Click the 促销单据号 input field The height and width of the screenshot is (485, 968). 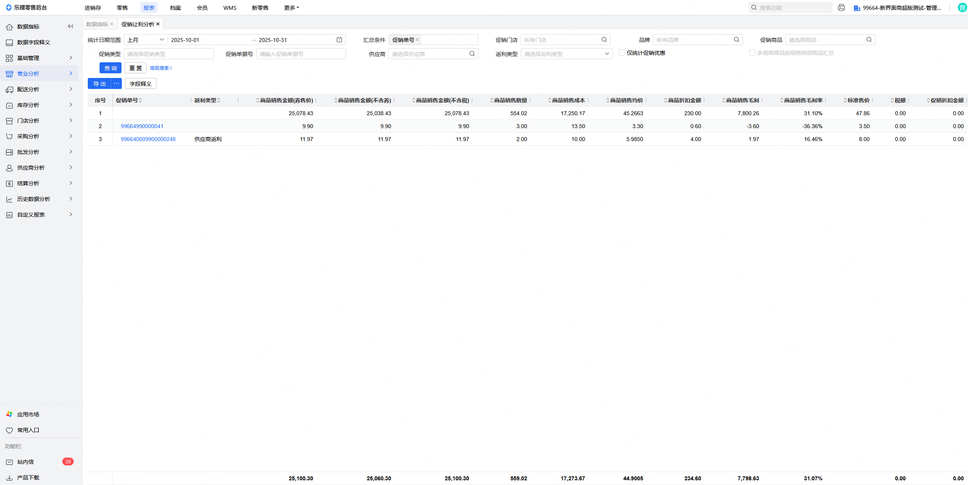pos(301,54)
